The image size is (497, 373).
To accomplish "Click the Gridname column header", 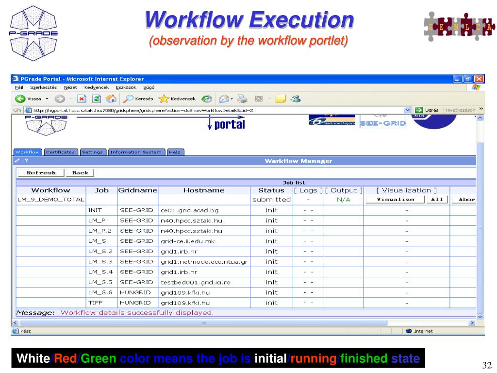I will pos(137,190).
